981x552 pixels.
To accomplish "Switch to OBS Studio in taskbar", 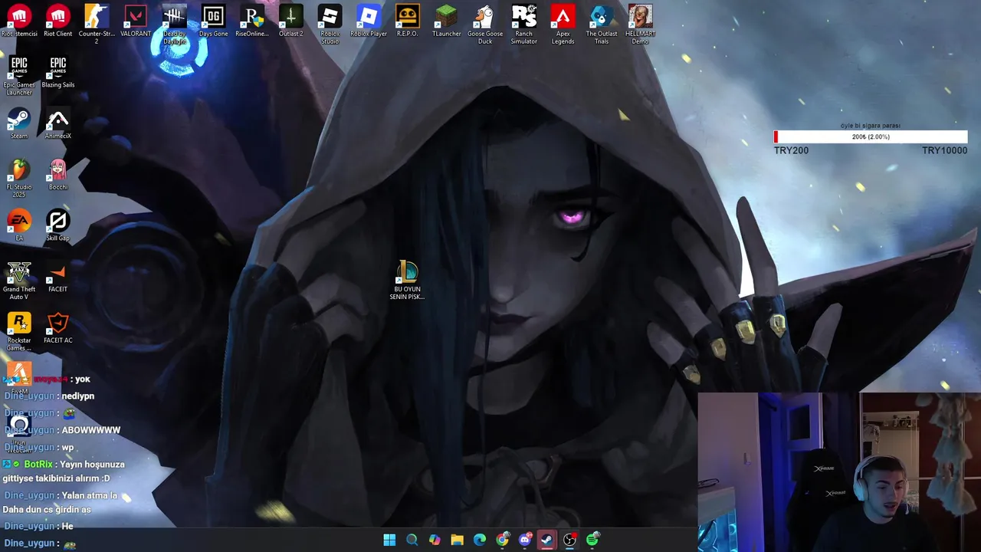I will click(x=569, y=540).
